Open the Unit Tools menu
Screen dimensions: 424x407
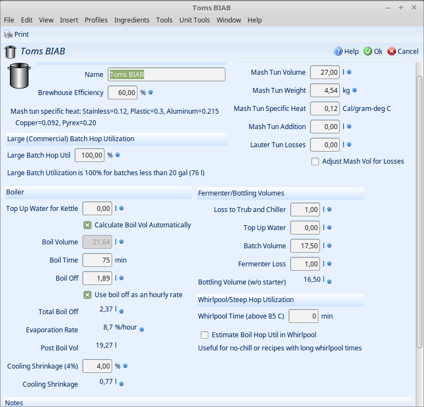[x=195, y=20]
